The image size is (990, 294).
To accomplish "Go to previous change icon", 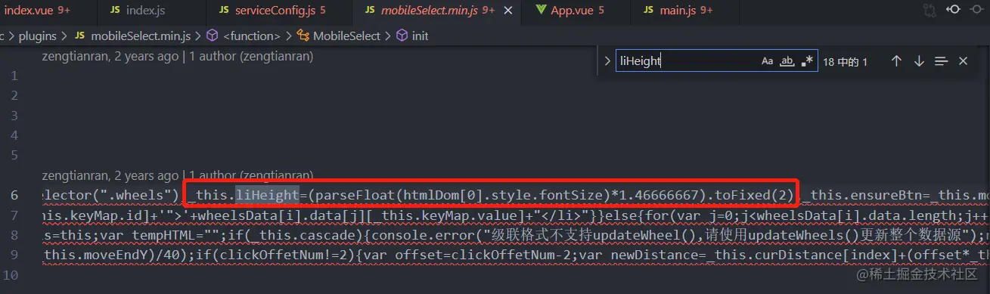I will click(954, 11).
